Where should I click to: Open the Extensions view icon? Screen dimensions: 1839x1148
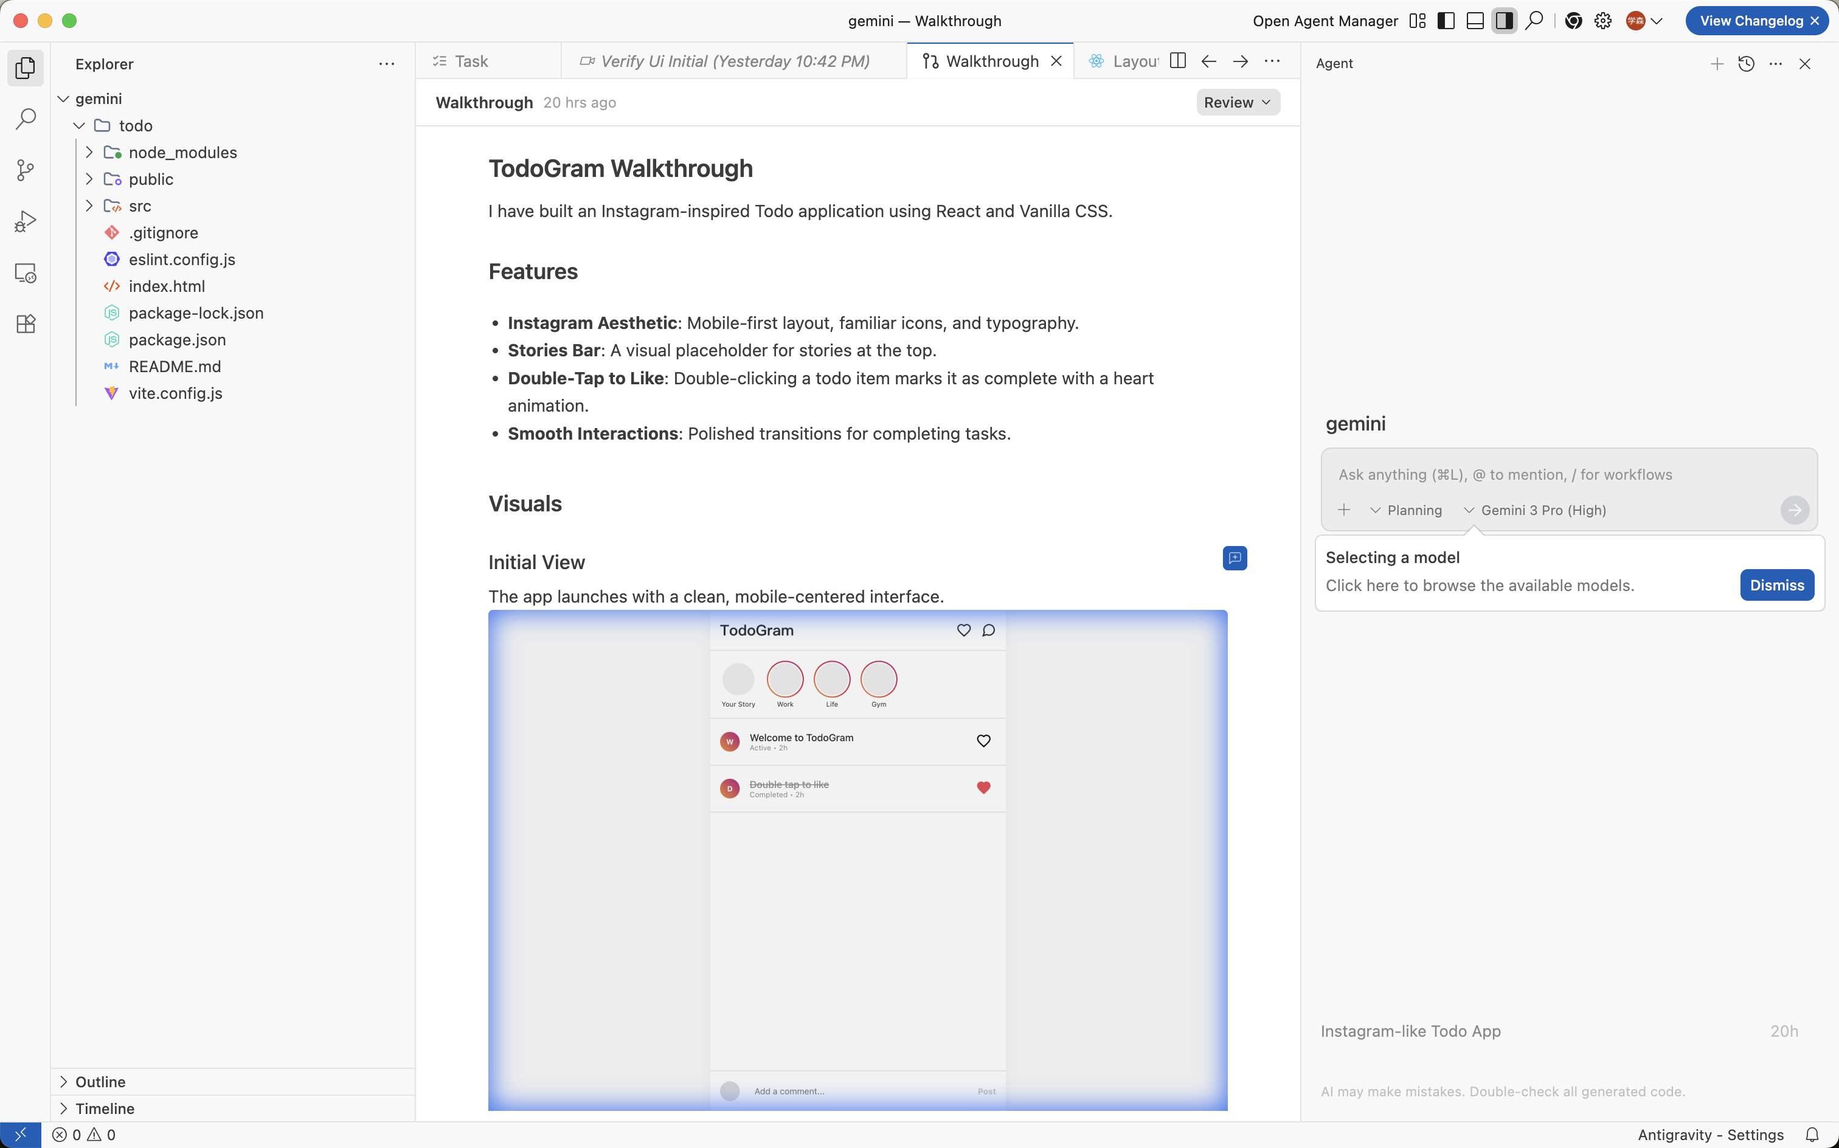[x=25, y=324]
